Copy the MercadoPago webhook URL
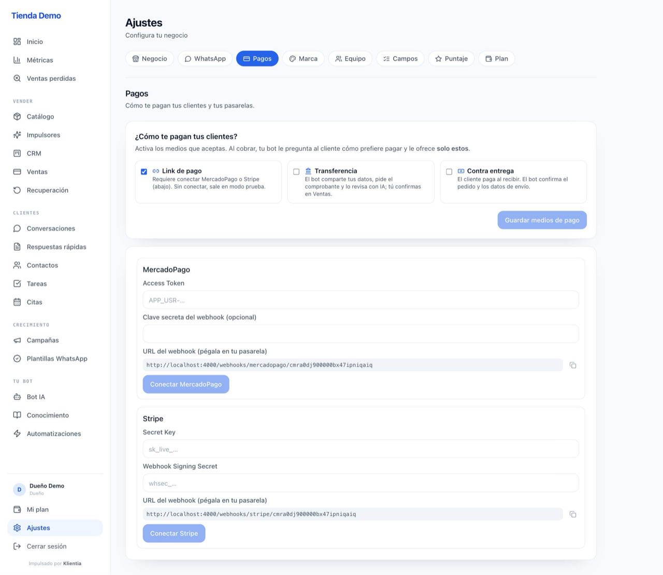 573,365
